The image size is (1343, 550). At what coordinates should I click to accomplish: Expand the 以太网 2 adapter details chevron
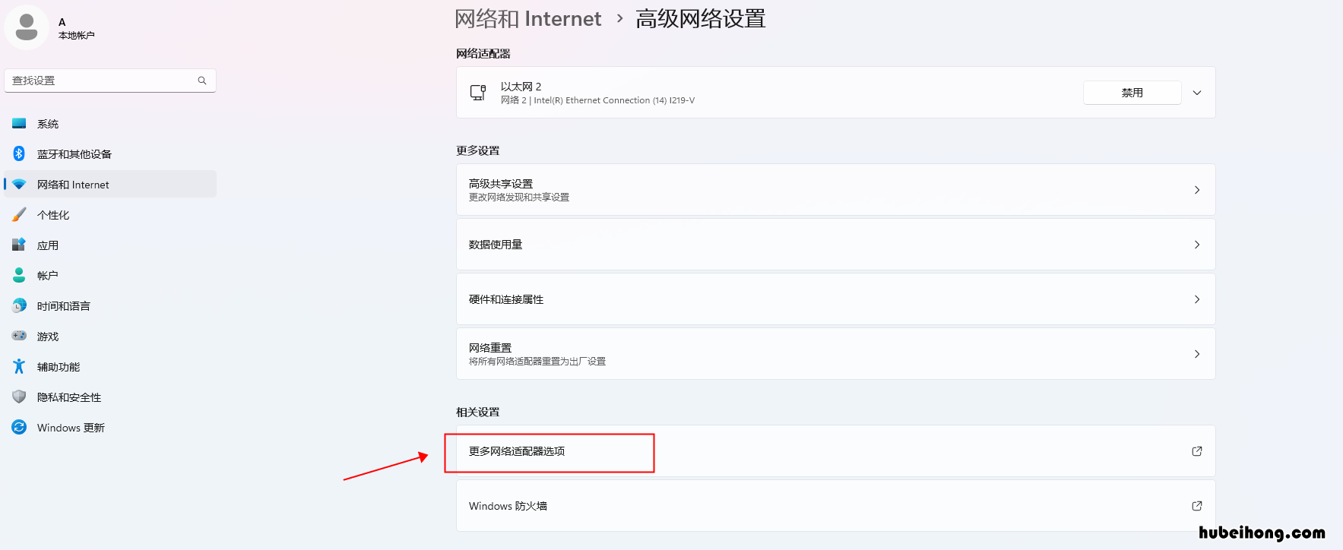(x=1197, y=93)
